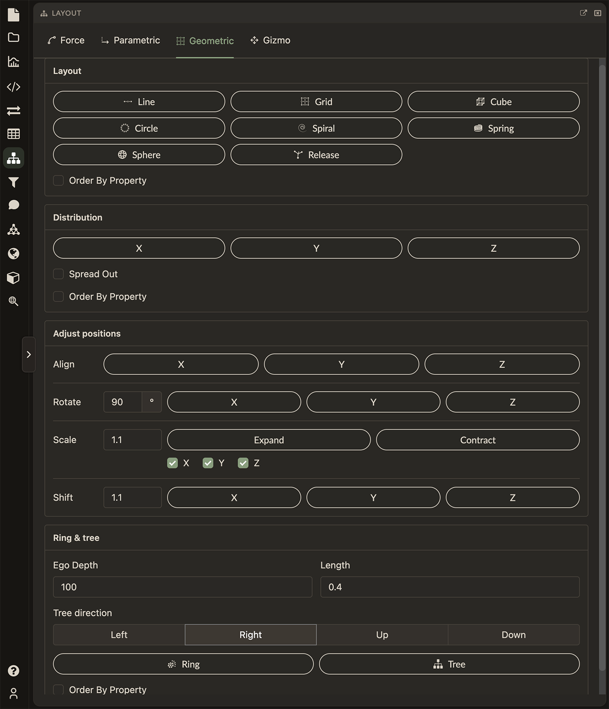The image size is (609, 709).
Task: Select the layout hierarchy sidebar icon
Action: [14, 158]
